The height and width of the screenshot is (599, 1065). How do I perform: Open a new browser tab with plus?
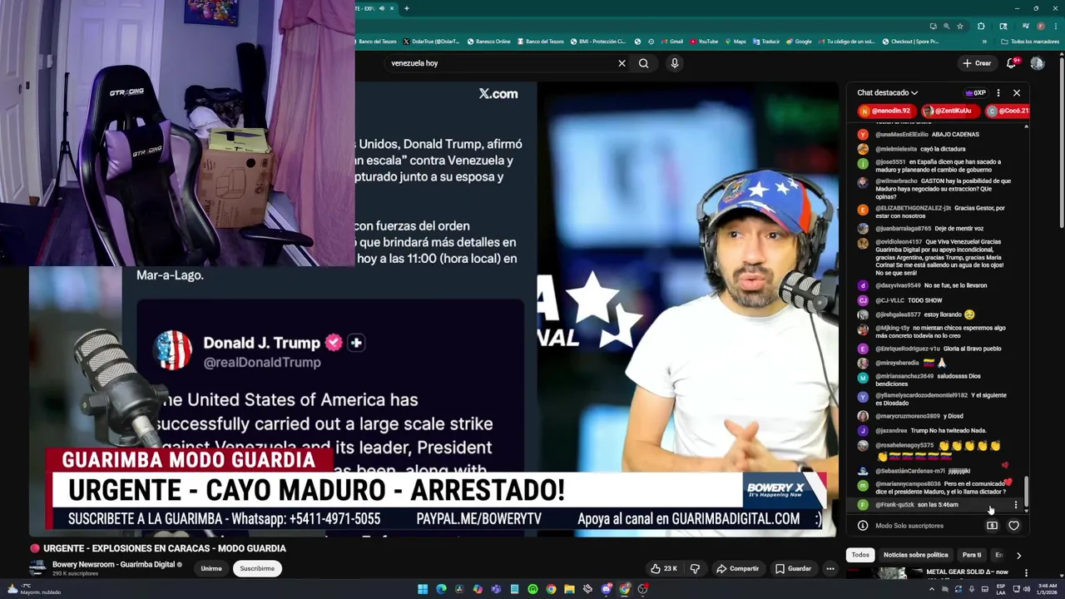click(407, 8)
